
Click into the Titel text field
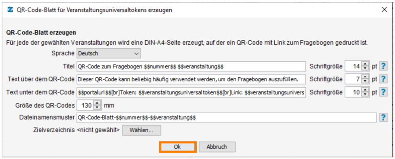coord(191,67)
